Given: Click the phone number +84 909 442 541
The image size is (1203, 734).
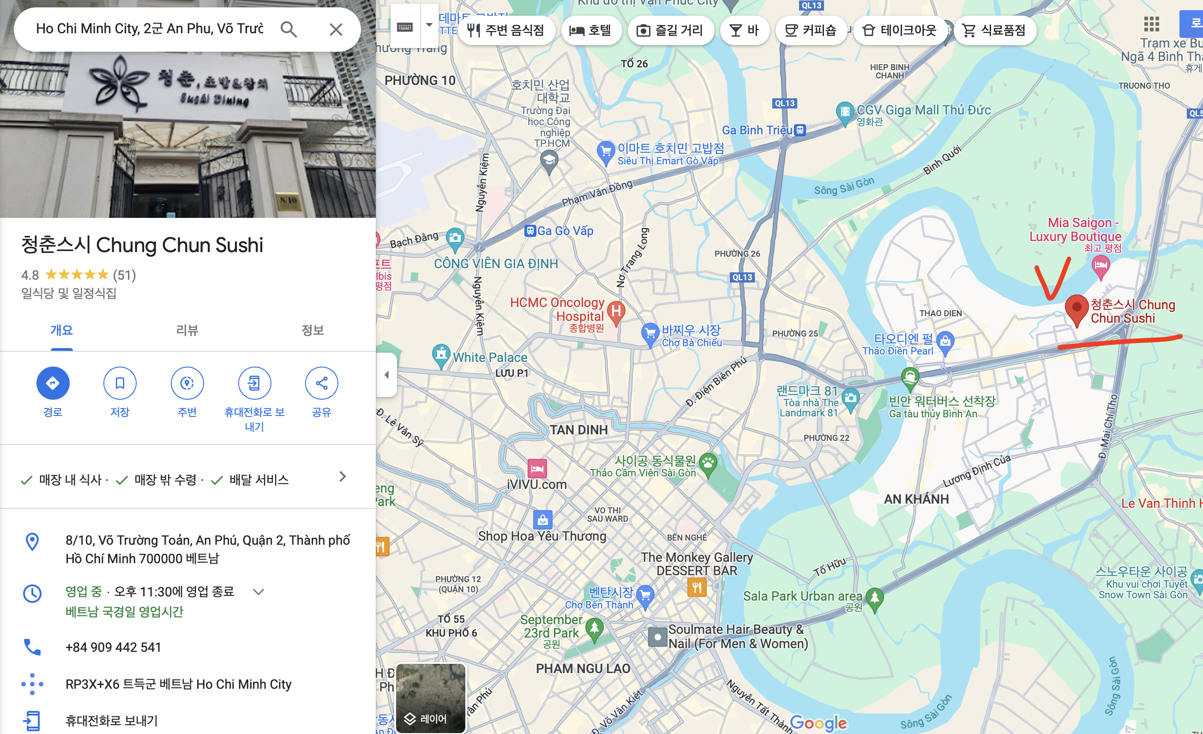Looking at the screenshot, I should point(113,647).
